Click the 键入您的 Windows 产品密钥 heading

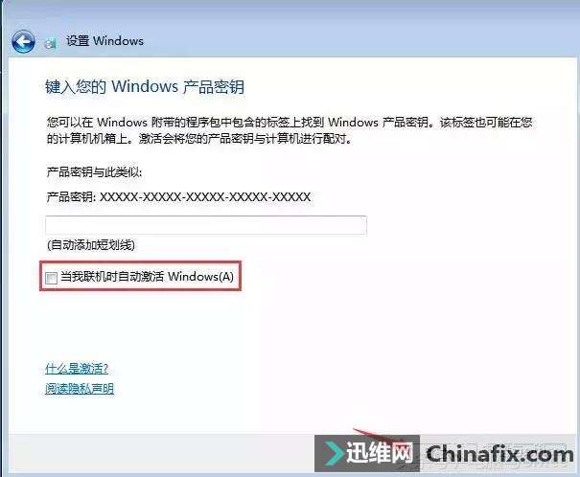pos(145,87)
